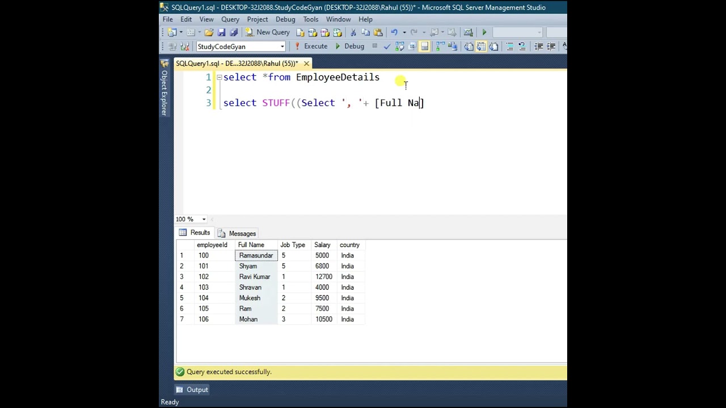Open the Tools menu
This screenshot has width=726, height=408.
[311, 19]
